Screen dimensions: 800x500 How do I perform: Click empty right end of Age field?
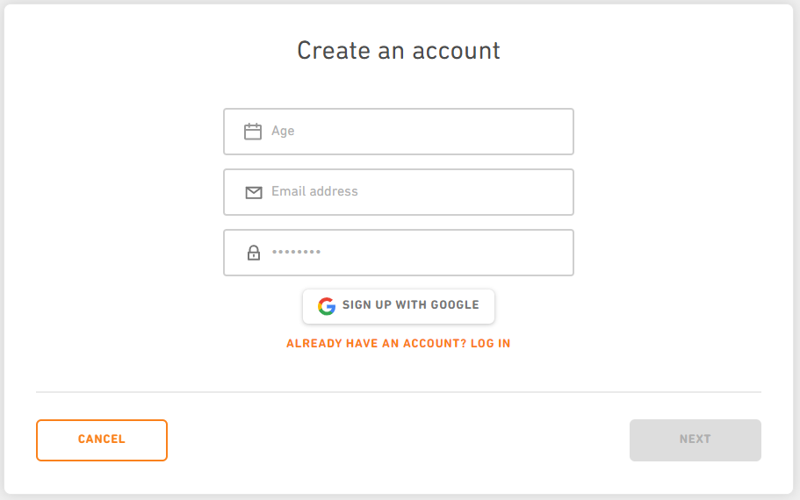click(544, 132)
